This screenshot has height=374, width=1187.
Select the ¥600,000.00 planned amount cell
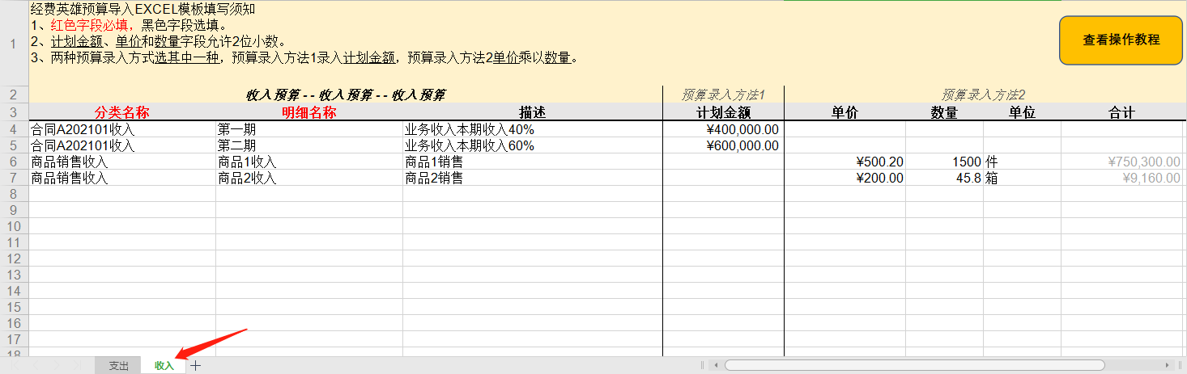[723, 145]
